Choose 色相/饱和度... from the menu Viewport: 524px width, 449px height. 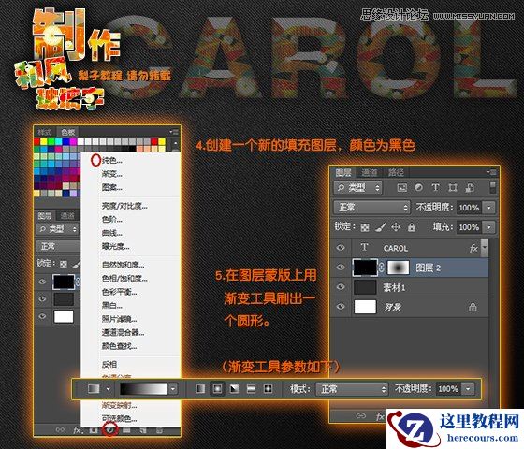[x=124, y=278]
